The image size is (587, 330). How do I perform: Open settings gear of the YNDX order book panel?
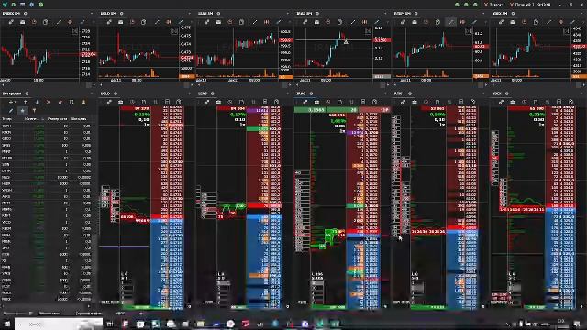click(x=507, y=93)
